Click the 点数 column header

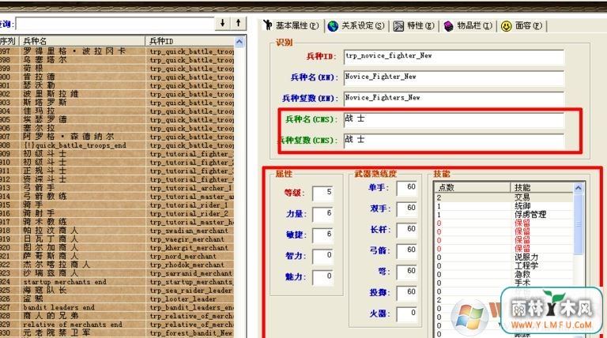[473, 188]
